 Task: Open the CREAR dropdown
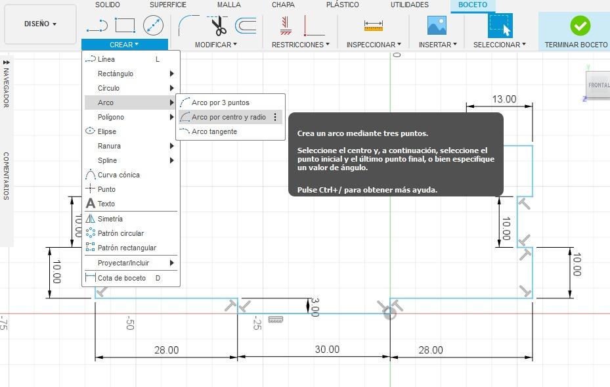125,45
